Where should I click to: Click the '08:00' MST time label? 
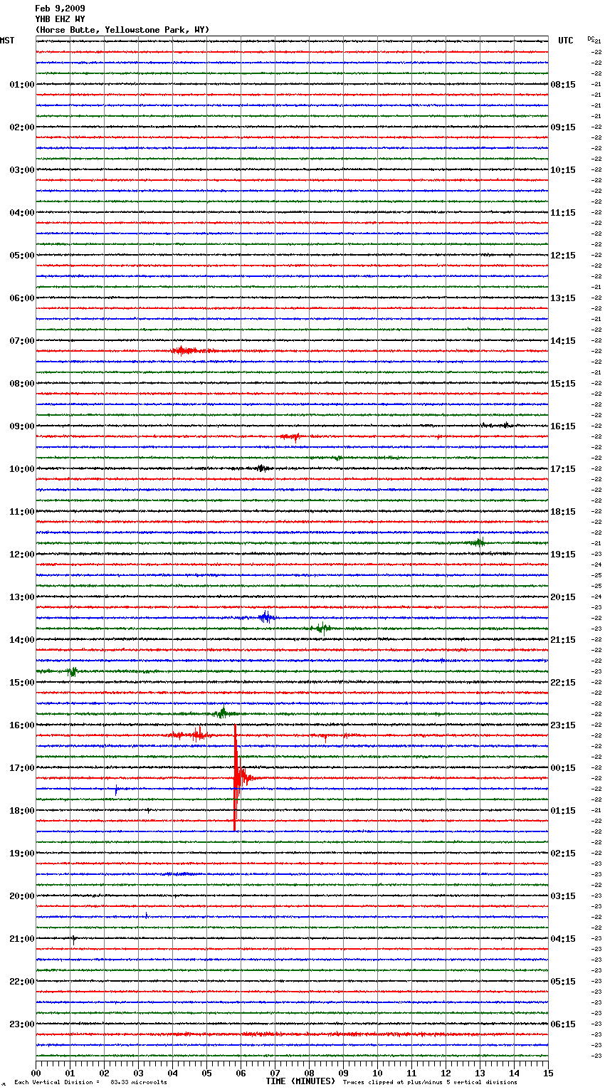22,384
